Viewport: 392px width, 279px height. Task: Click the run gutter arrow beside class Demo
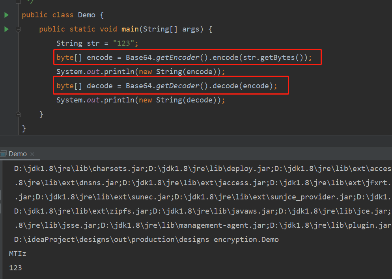point(6,15)
